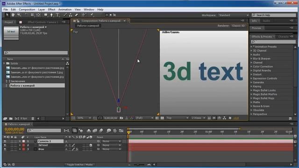Click the timeline current timecode 0;00;00;00
299x168 pixels.
(14, 129)
